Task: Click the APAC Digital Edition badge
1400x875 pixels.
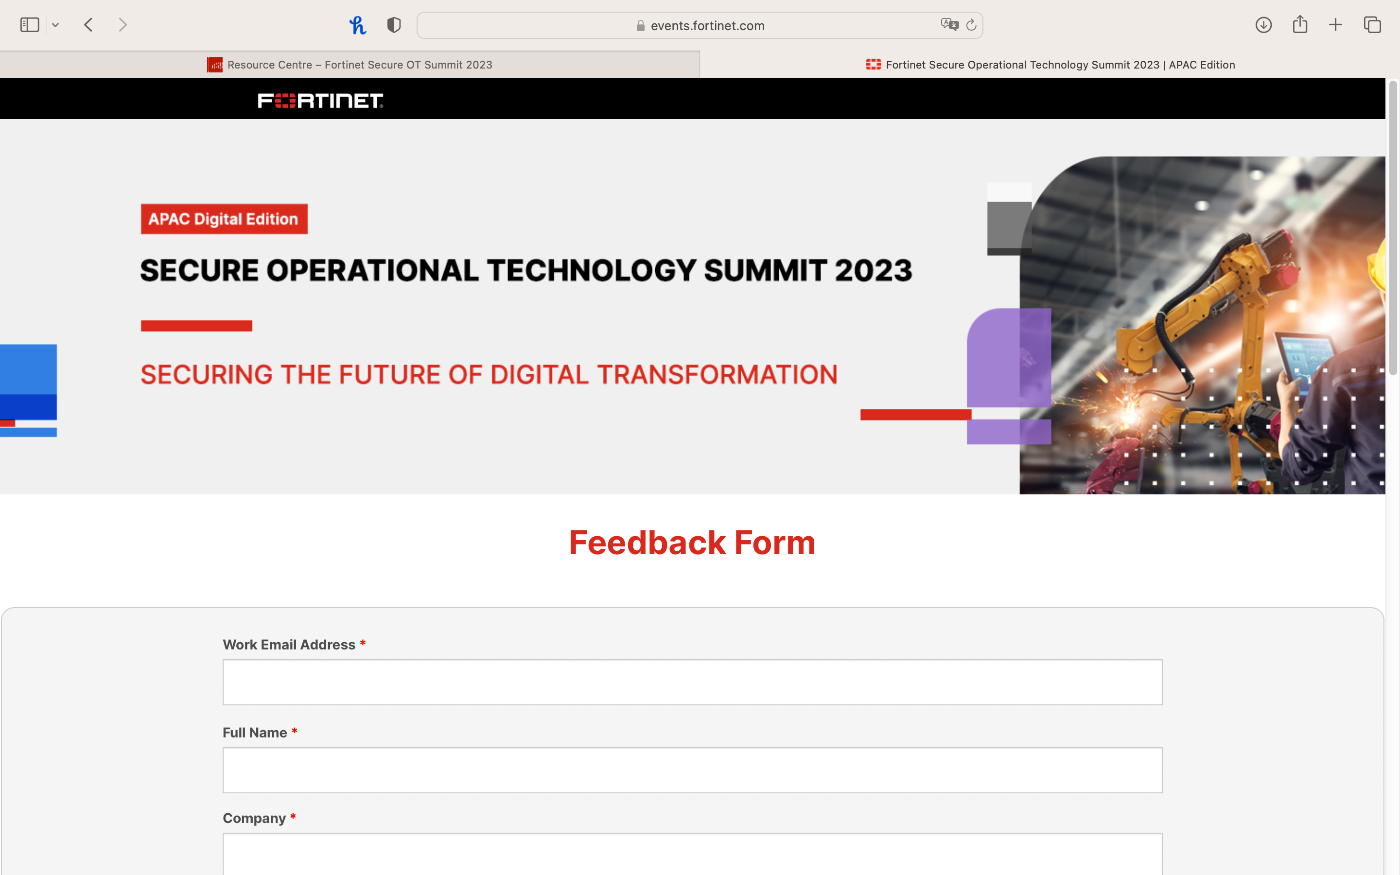Action: pos(224,219)
